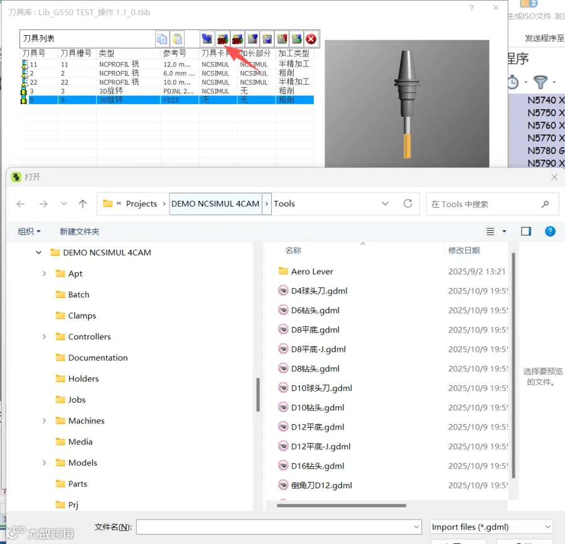Refresh the Tools folder listing
The image size is (565, 544).
point(407,204)
